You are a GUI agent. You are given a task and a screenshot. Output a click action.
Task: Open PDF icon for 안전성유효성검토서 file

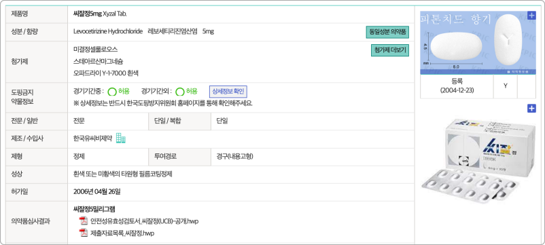(84, 221)
